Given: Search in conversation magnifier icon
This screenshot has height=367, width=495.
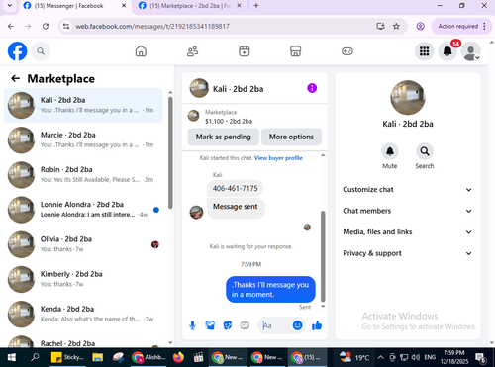Looking at the screenshot, I should 425,151.
